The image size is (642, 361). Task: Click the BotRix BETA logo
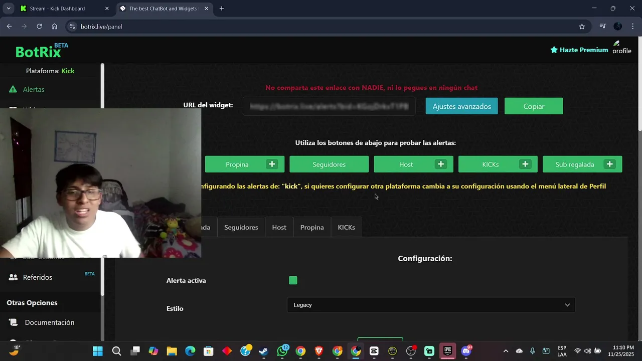(x=42, y=50)
